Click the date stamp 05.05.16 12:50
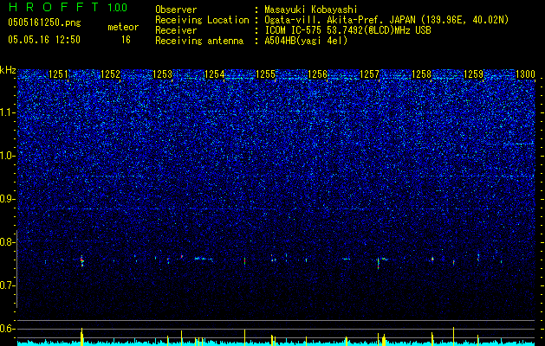This screenshot has height=346, width=545. 44,40
